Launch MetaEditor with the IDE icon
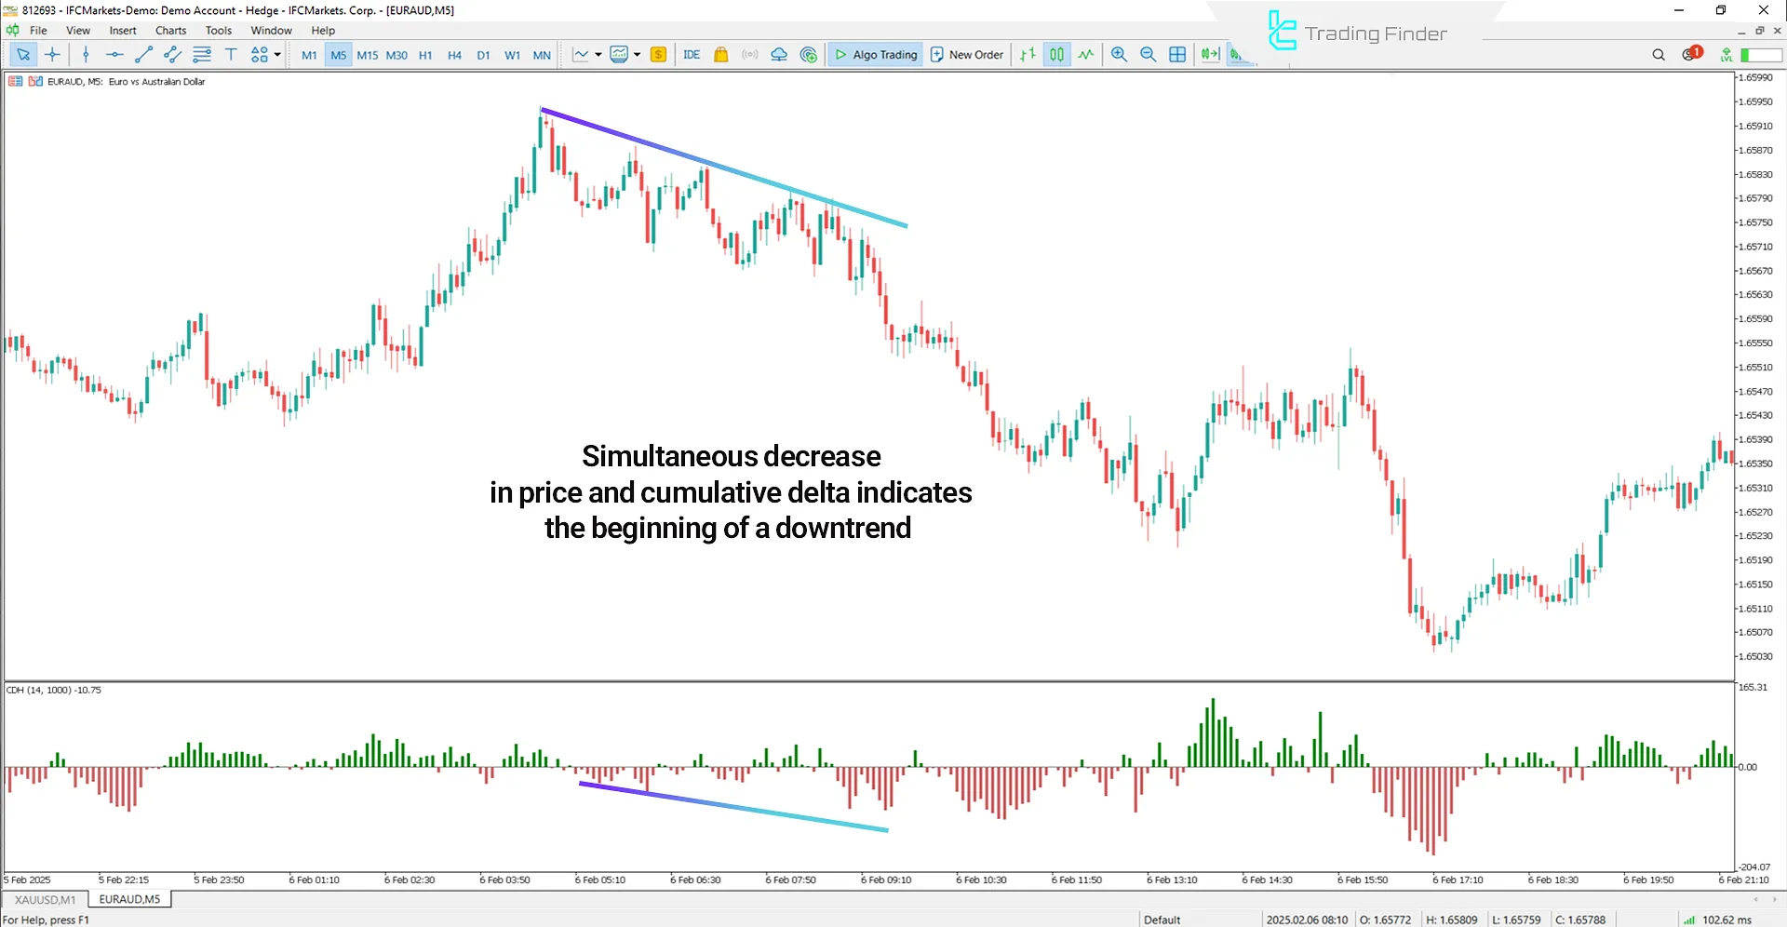Image resolution: width=1787 pixels, height=927 pixels. (x=692, y=54)
